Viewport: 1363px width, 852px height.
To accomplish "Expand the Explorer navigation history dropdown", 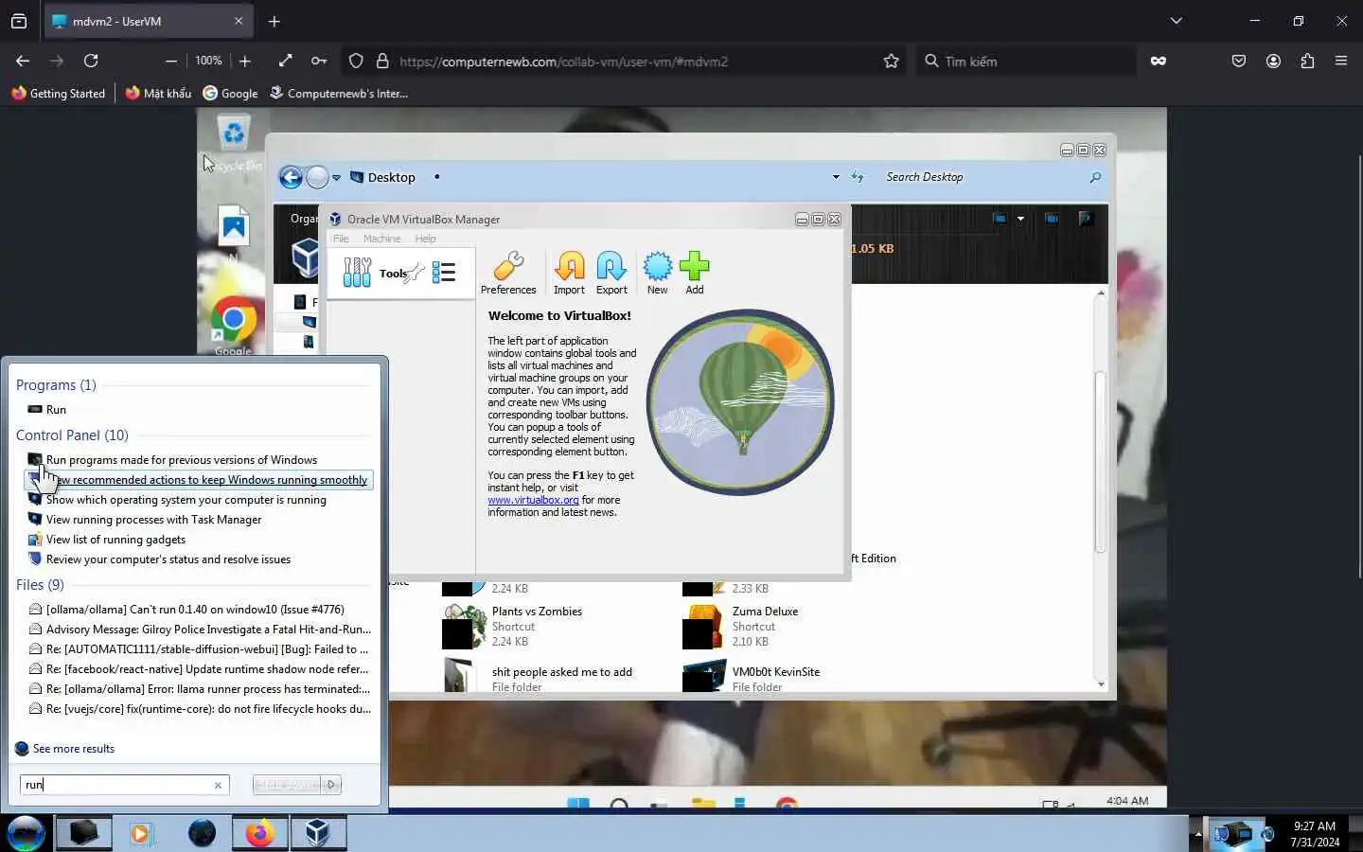I will [336, 177].
